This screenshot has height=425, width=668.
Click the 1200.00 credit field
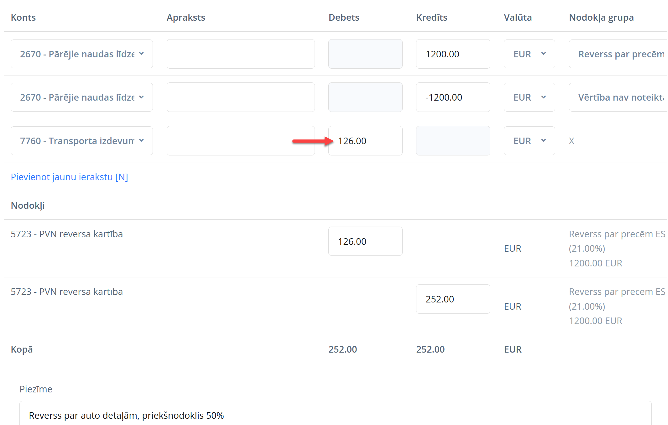pos(453,54)
